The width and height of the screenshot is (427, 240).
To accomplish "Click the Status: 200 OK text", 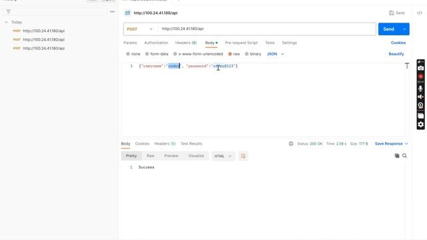I will tap(310, 144).
